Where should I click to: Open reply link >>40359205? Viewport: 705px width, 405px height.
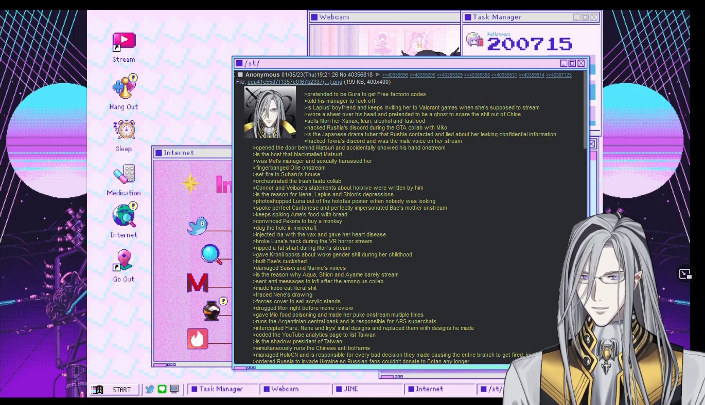[422, 75]
